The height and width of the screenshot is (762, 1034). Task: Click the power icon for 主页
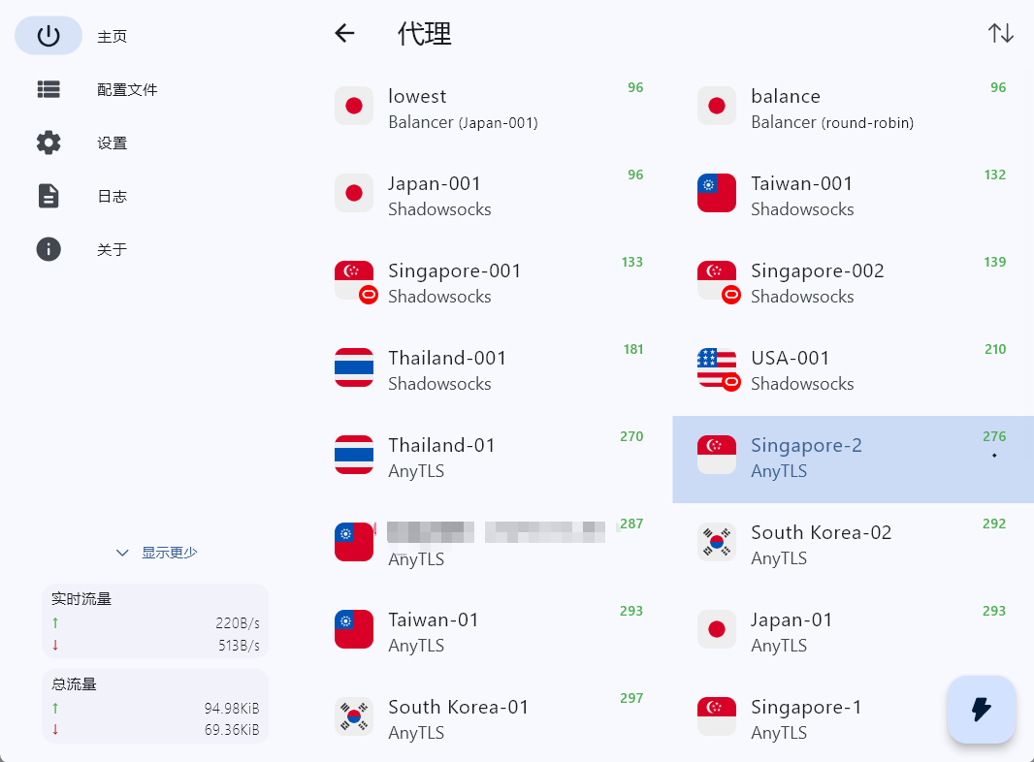(x=48, y=36)
